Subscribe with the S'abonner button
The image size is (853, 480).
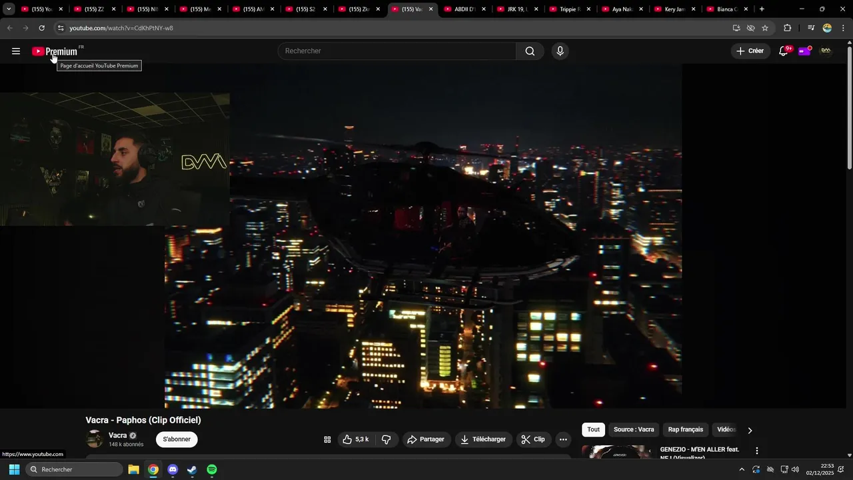pos(177,439)
